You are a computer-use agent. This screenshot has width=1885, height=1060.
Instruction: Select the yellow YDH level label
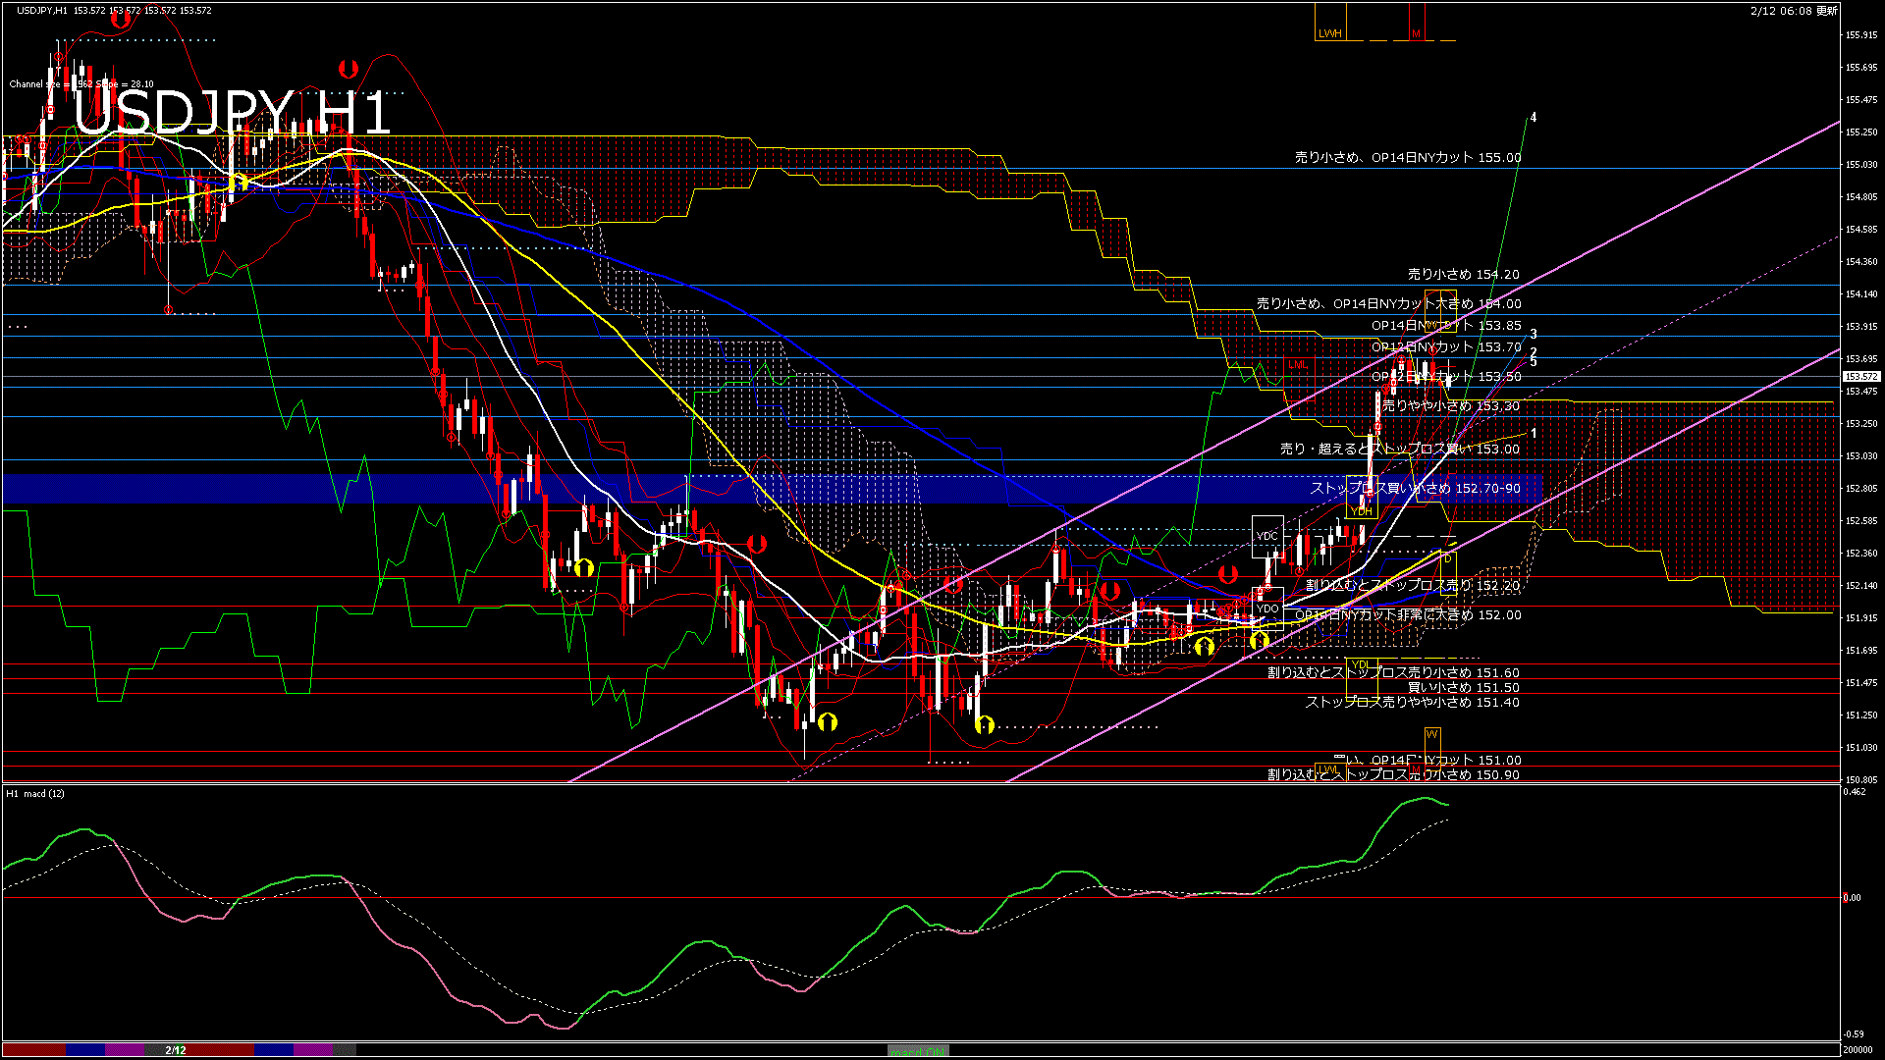pyautogui.click(x=1361, y=511)
